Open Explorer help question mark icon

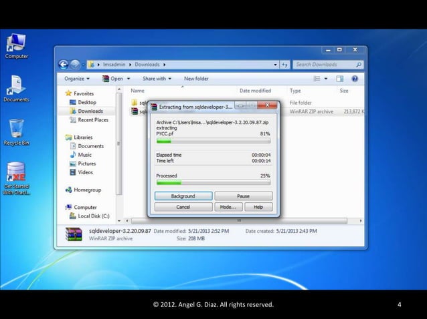coord(355,79)
